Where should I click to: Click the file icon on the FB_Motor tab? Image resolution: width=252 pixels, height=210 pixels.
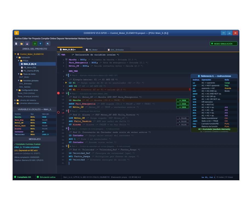[87, 50]
